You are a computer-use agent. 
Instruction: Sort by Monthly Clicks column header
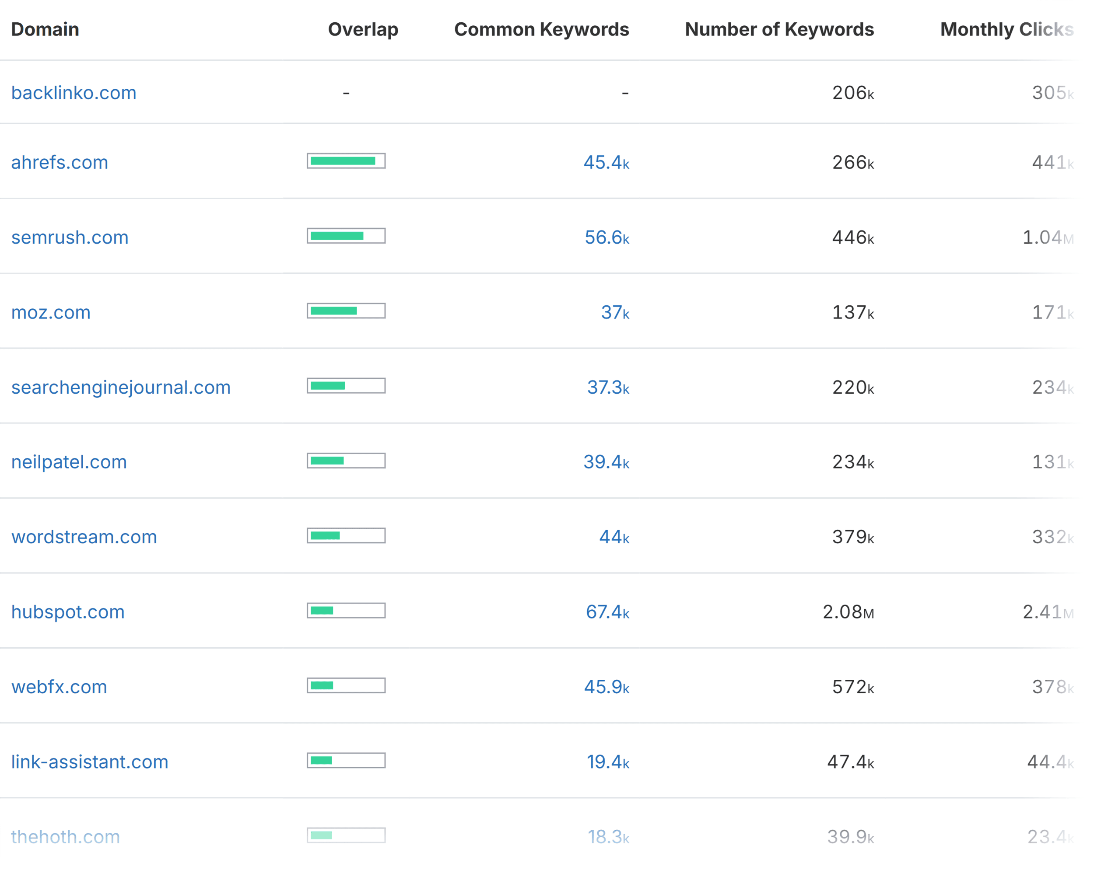pyautogui.click(x=1007, y=29)
